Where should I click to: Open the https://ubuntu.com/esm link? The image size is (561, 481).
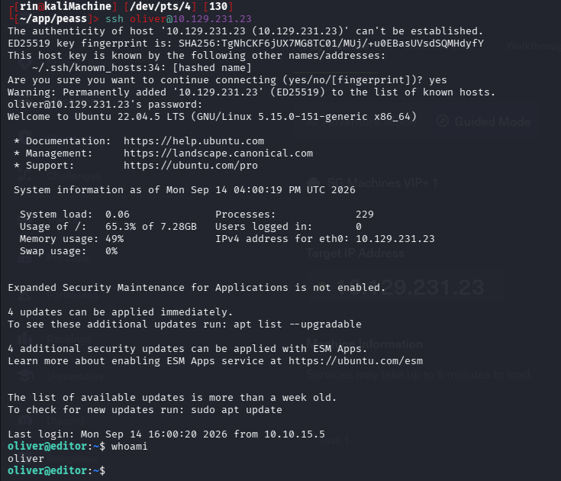click(356, 360)
